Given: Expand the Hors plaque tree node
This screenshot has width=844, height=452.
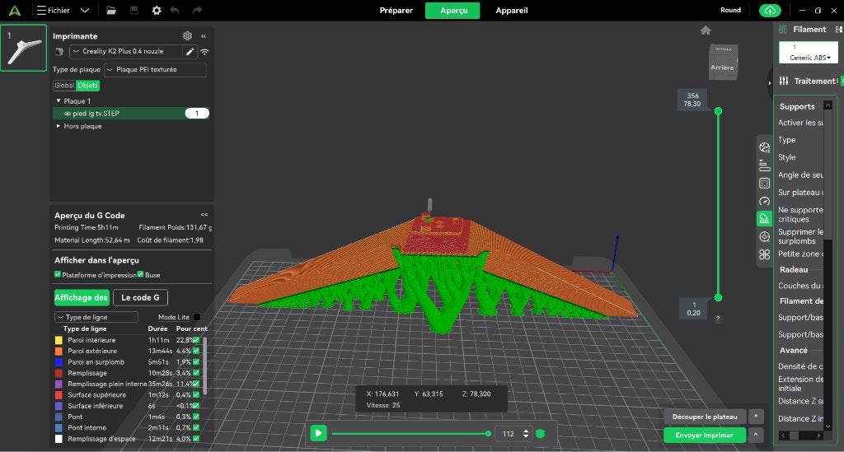Looking at the screenshot, I should point(59,126).
